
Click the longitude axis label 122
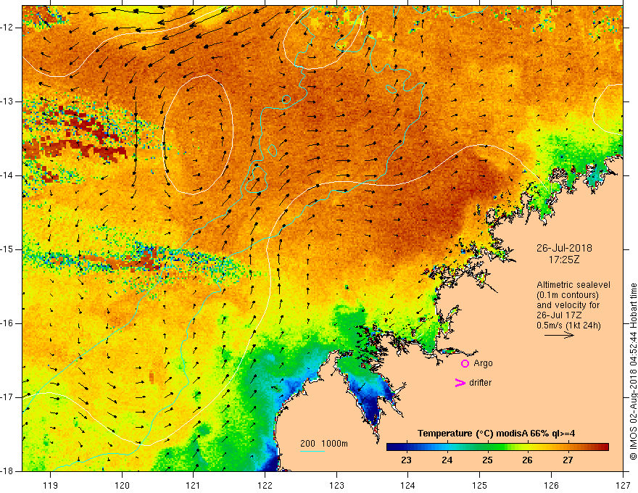[265, 485]
